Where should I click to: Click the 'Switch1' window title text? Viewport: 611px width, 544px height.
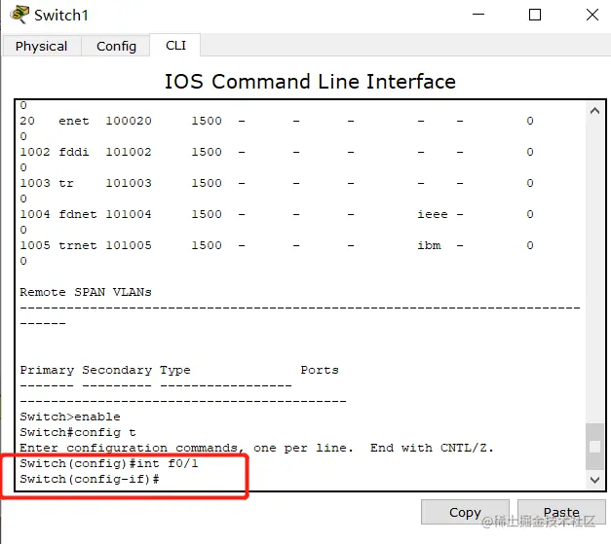(61, 16)
